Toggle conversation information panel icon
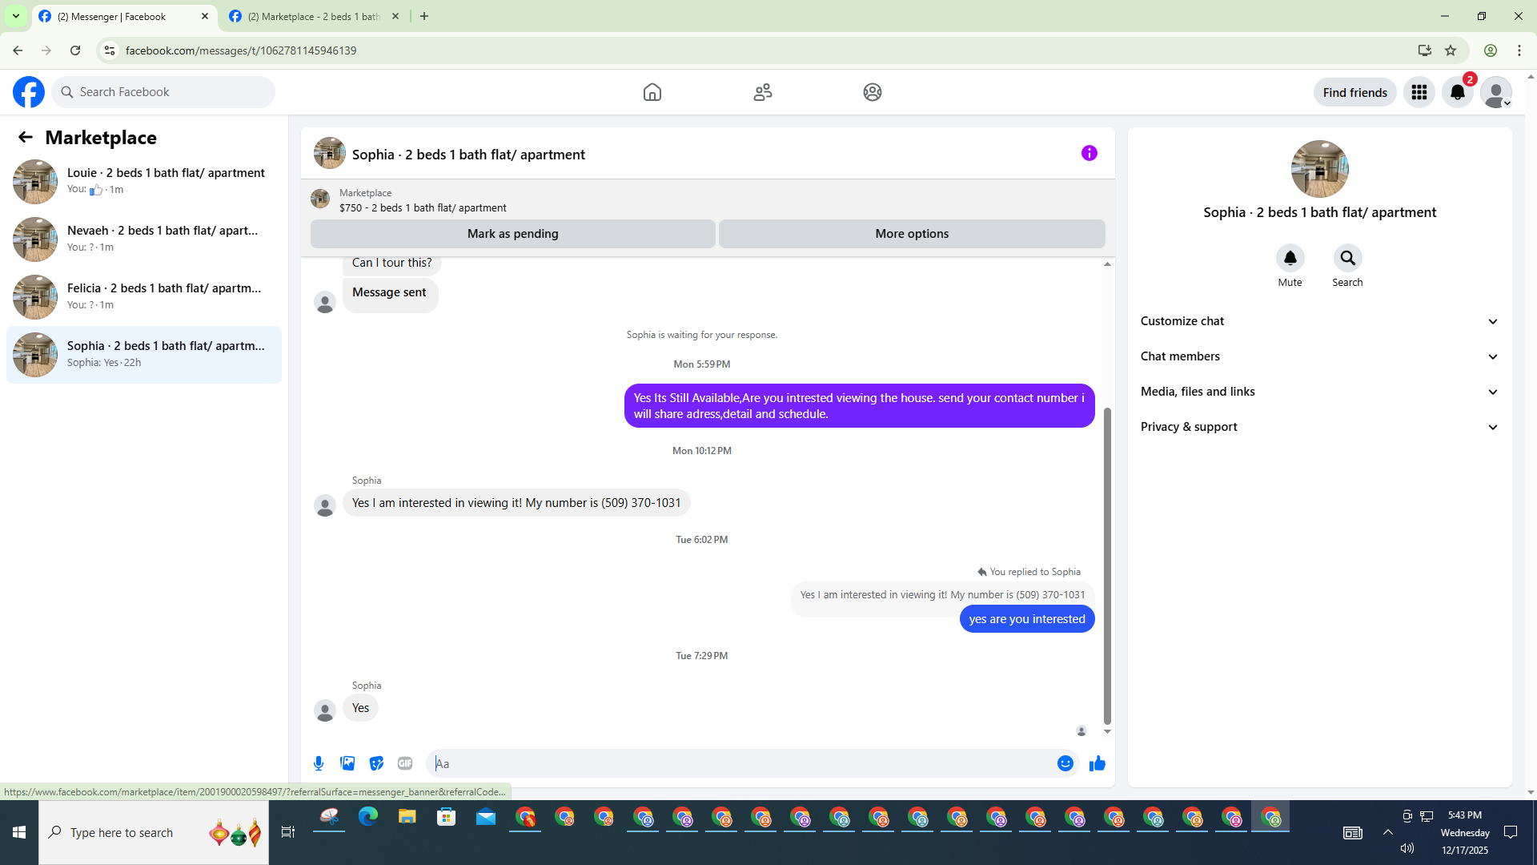 tap(1089, 153)
